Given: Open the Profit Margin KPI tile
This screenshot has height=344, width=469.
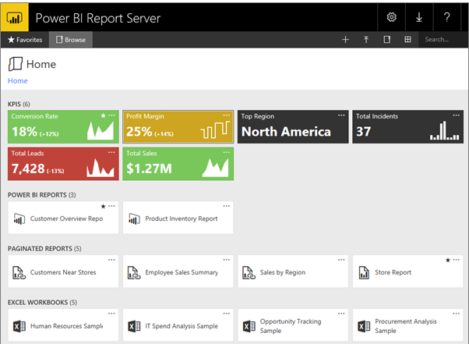Looking at the screenshot, I should coord(178,126).
